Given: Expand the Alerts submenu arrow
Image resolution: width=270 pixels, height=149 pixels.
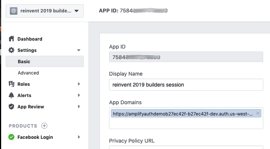Looking at the screenshot, I should point(79,95).
